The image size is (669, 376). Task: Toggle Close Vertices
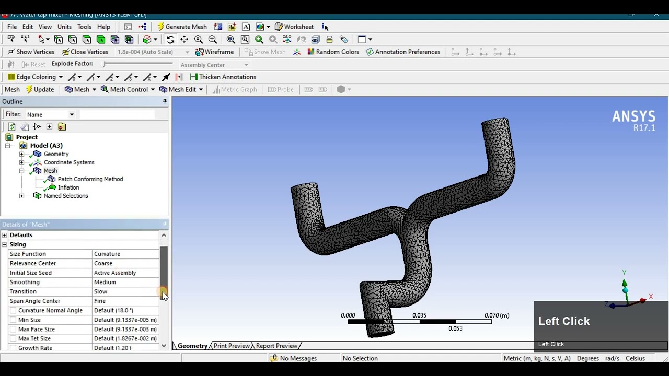click(x=85, y=52)
